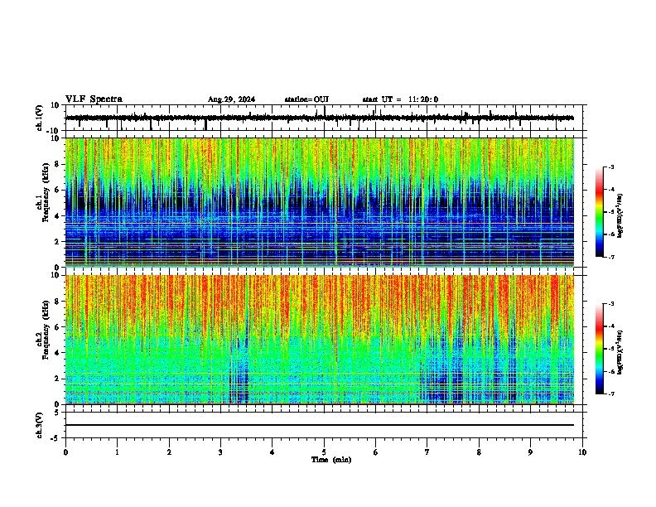656x507 pixels.
Task: Click the "6" kHz tick of ch.1 spectrogram
Action: 57,190
